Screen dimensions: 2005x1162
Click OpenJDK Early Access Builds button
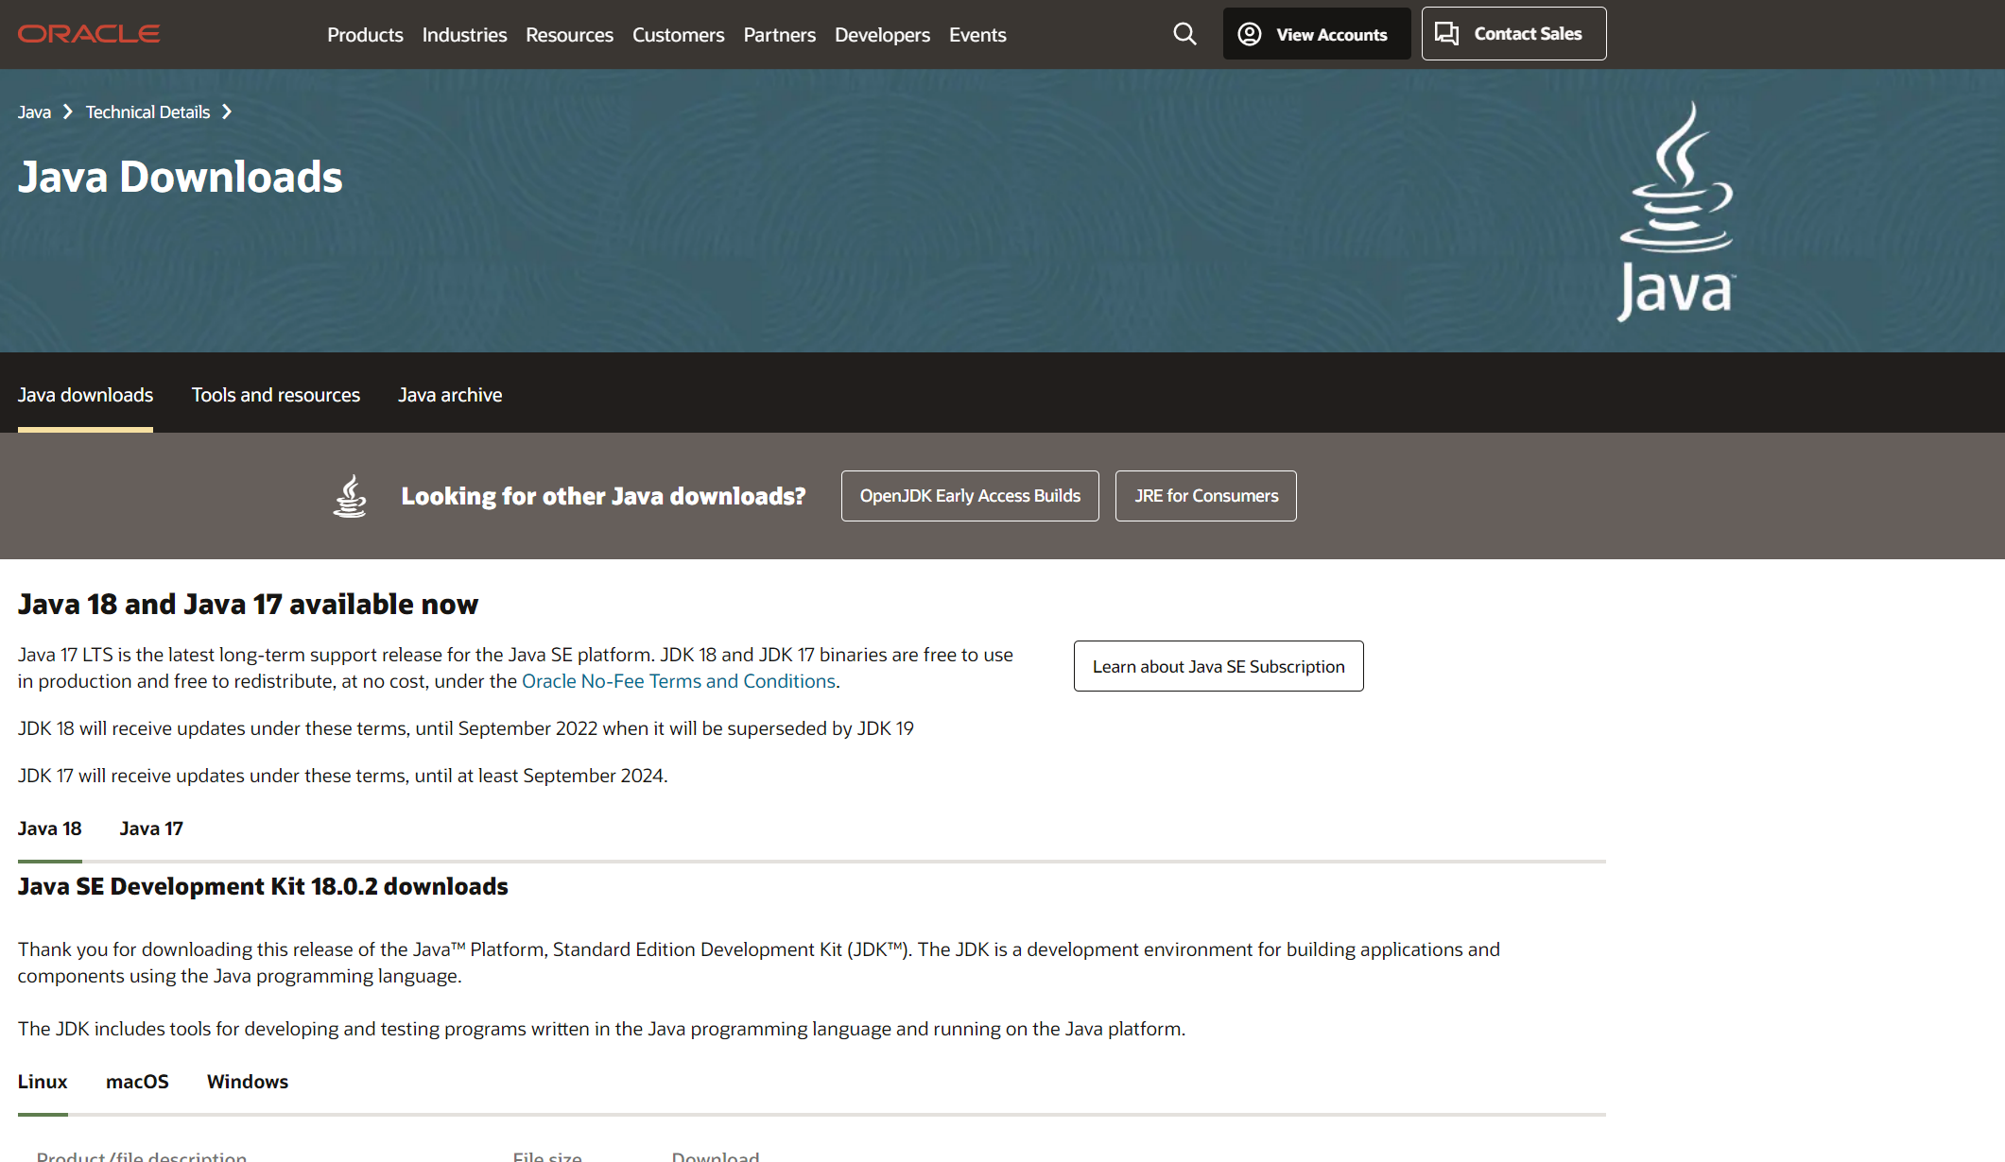tap(970, 496)
